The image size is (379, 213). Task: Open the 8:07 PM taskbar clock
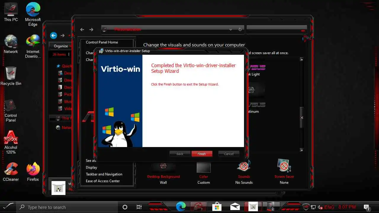(347, 207)
